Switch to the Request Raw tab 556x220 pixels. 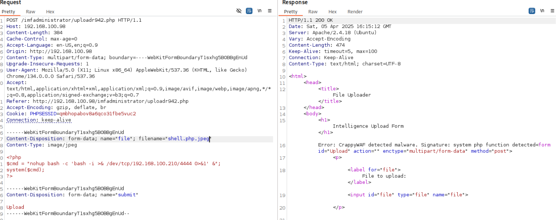click(30, 12)
